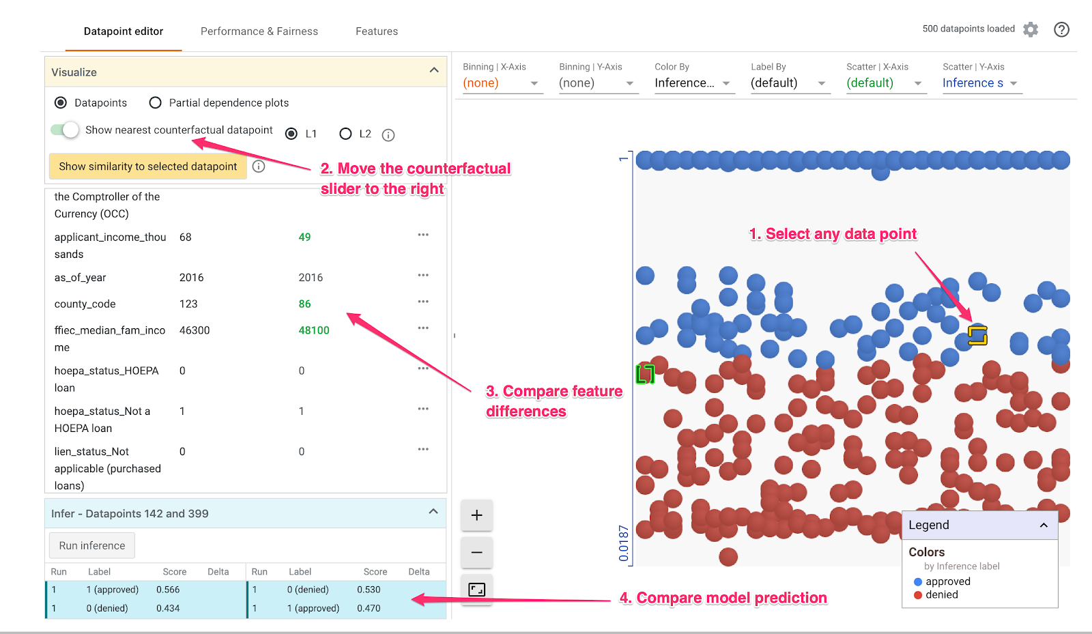This screenshot has height=634, width=1092.
Task: Toggle the nearest counterfactual datapoint switch
Action: pyautogui.click(x=66, y=130)
